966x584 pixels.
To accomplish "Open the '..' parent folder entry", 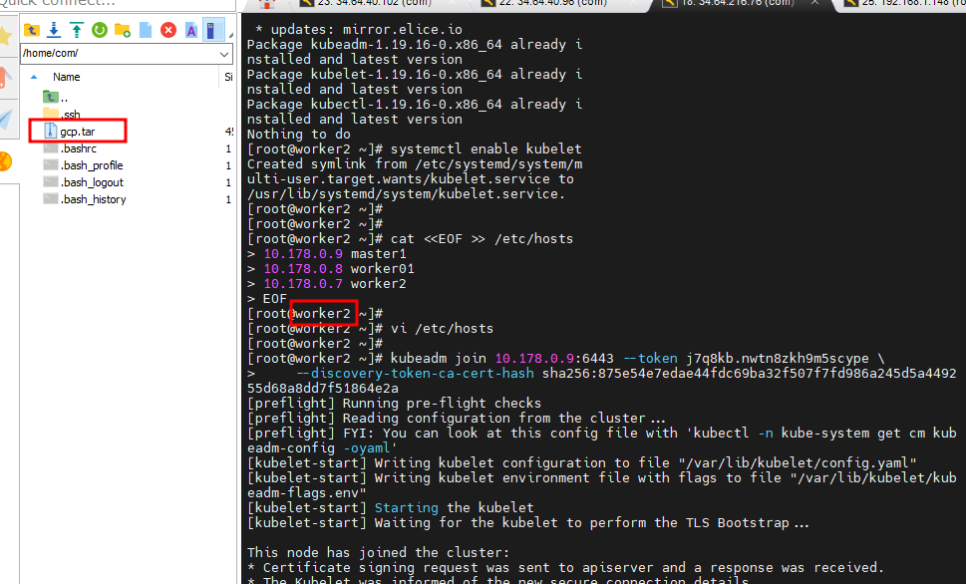I will [56, 98].
